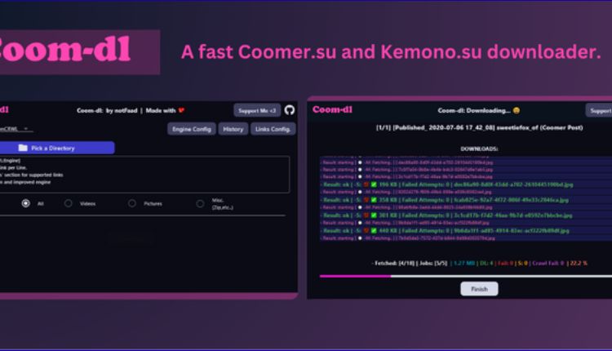Click the emoji beside 'Coom-dl: Downloading...'
The image size is (612, 351).
pyautogui.click(x=517, y=110)
